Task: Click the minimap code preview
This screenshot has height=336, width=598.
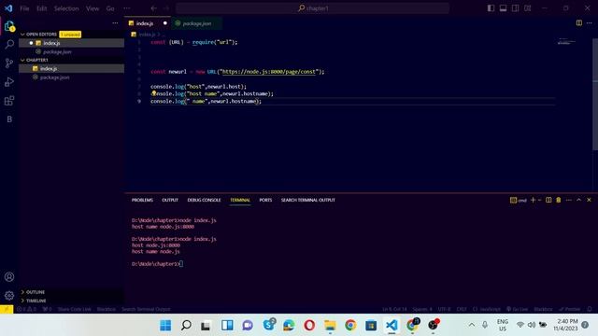Action: click(x=566, y=42)
